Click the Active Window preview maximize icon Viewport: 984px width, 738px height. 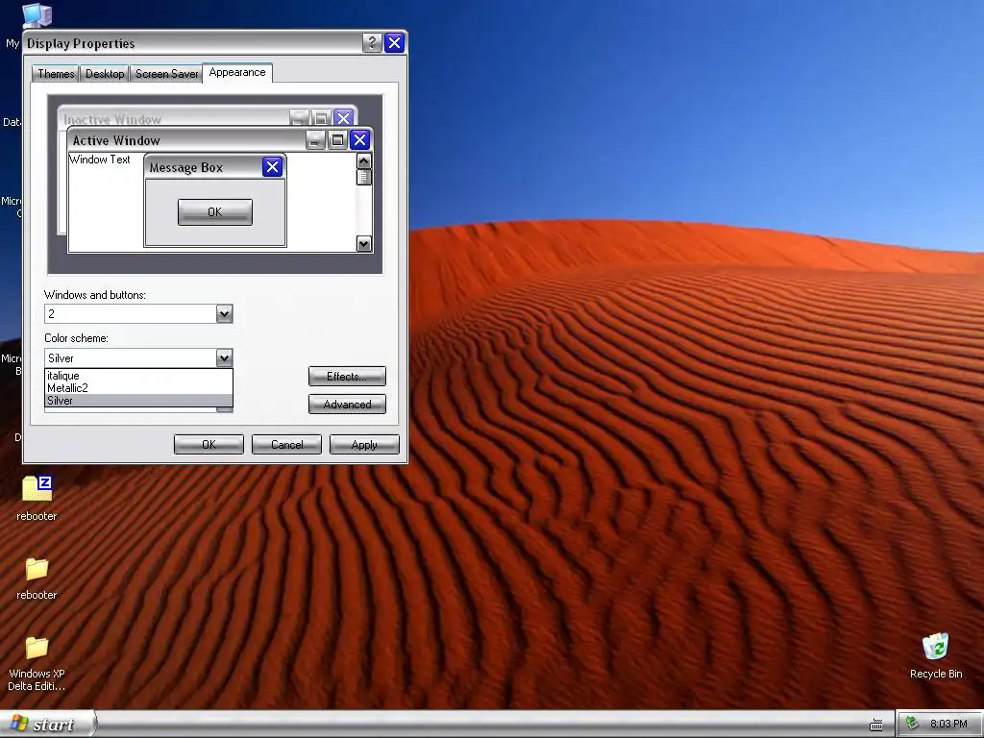tap(337, 140)
